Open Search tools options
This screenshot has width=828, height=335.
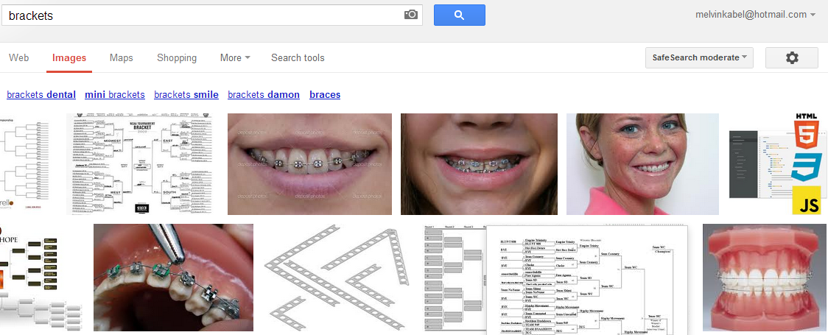pyautogui.click(x=298, y=58)
